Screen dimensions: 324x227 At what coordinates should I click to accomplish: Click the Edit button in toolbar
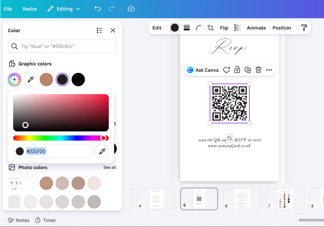coord(157,28)
